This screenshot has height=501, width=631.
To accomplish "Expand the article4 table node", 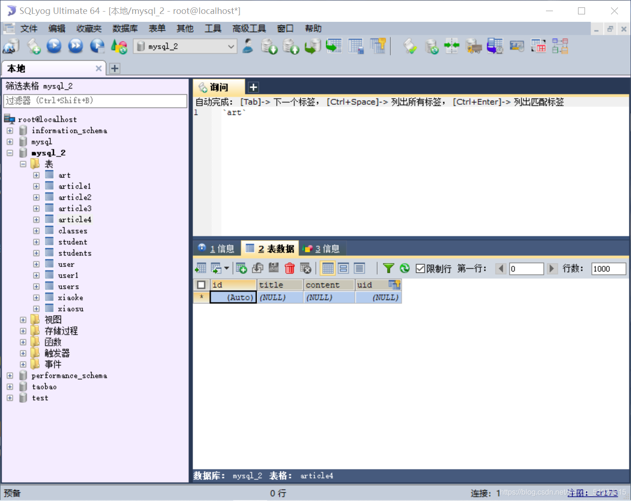I will point(36,220).
